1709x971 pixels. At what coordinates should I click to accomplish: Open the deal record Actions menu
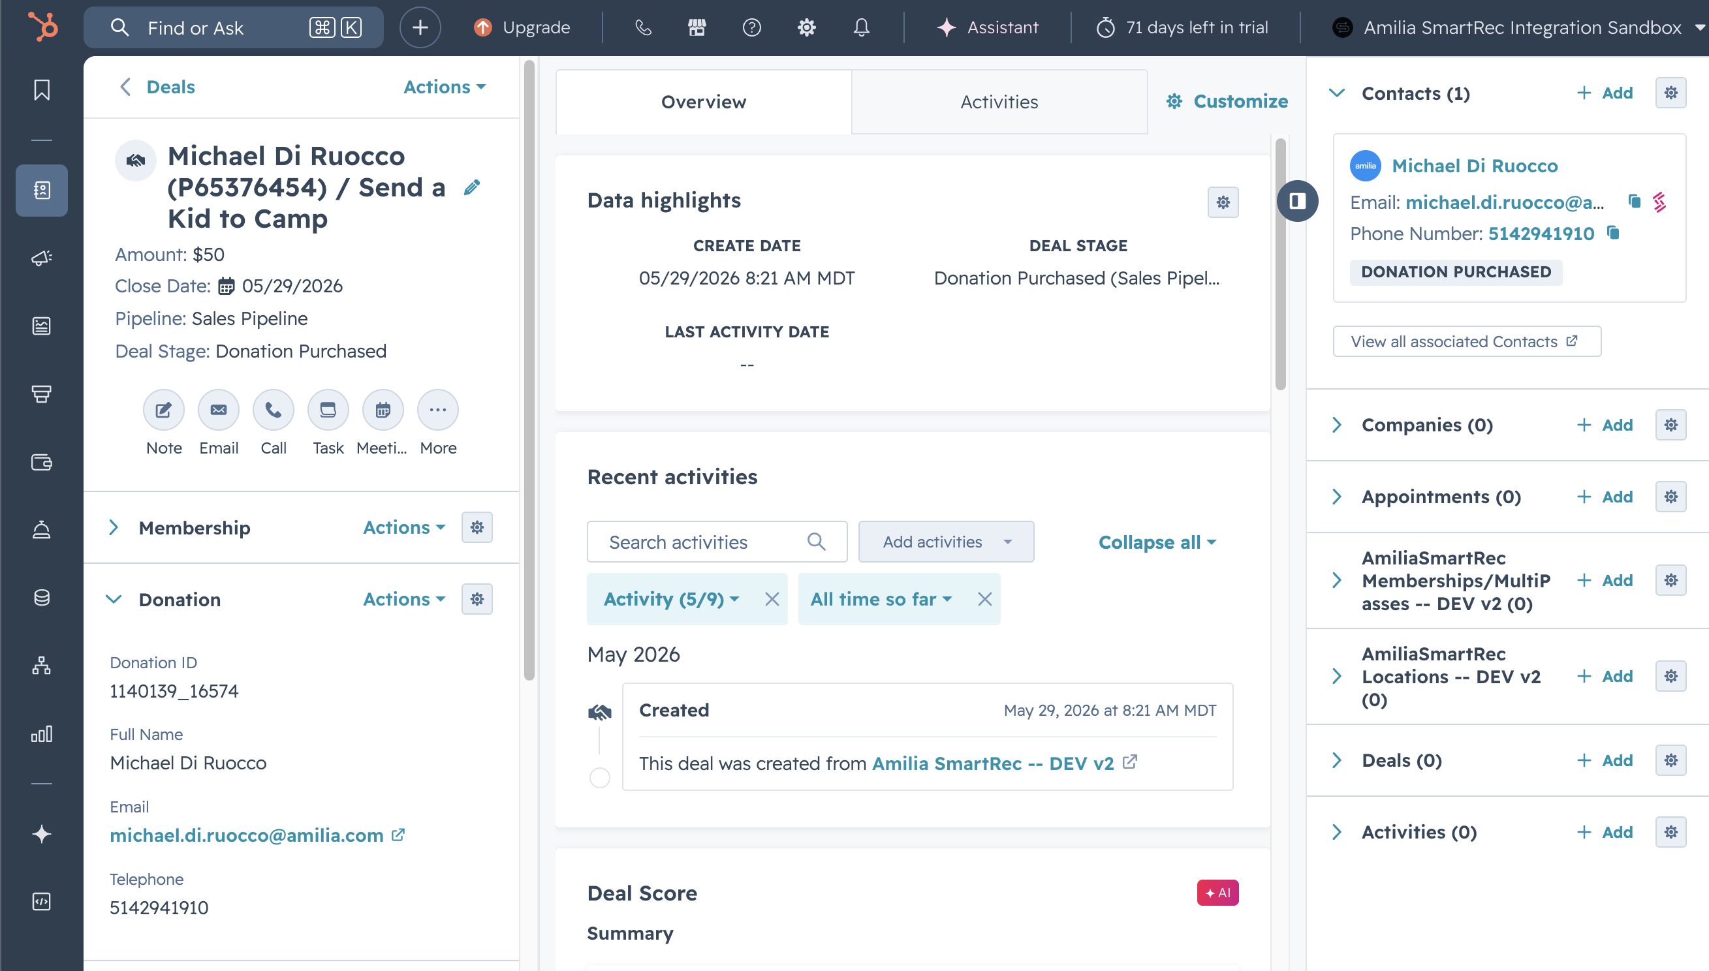[x=445, y=87]
